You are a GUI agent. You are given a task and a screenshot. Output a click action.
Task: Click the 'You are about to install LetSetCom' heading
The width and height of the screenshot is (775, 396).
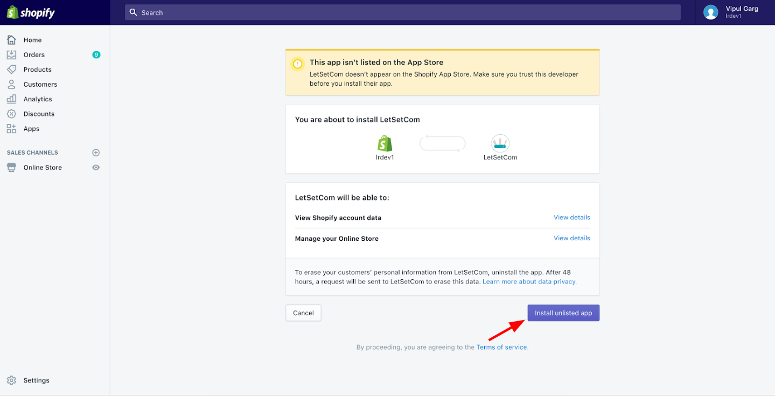358,120
